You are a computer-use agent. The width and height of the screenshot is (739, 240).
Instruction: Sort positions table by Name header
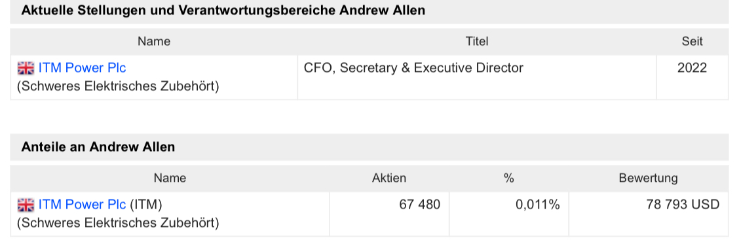tap(154, 41)
